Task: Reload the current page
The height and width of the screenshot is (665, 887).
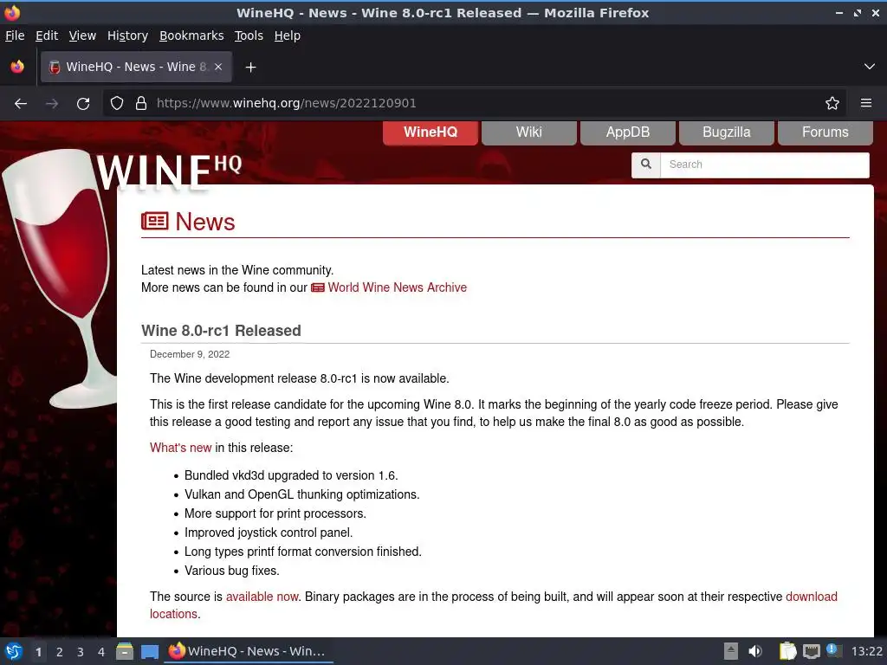Action: 83,104
